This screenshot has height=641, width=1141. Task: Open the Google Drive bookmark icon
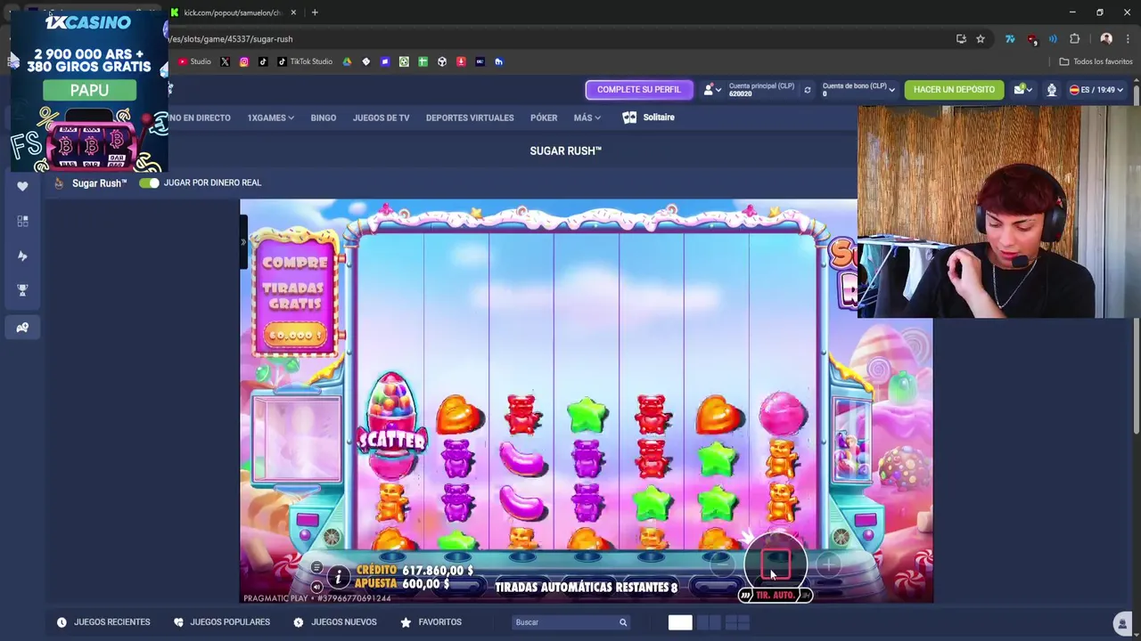click(347, 61)
